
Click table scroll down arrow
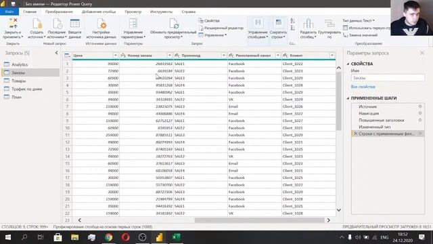pos(338,210)
